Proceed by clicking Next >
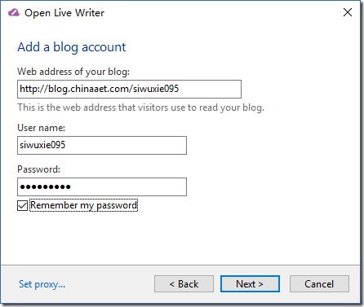364x307 pixels. point(250,284)
